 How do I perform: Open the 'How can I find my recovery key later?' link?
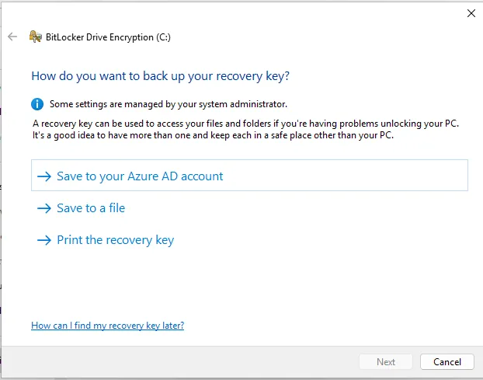point(107,326)
